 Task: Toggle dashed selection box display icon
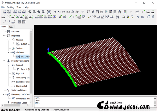point(75,17)
